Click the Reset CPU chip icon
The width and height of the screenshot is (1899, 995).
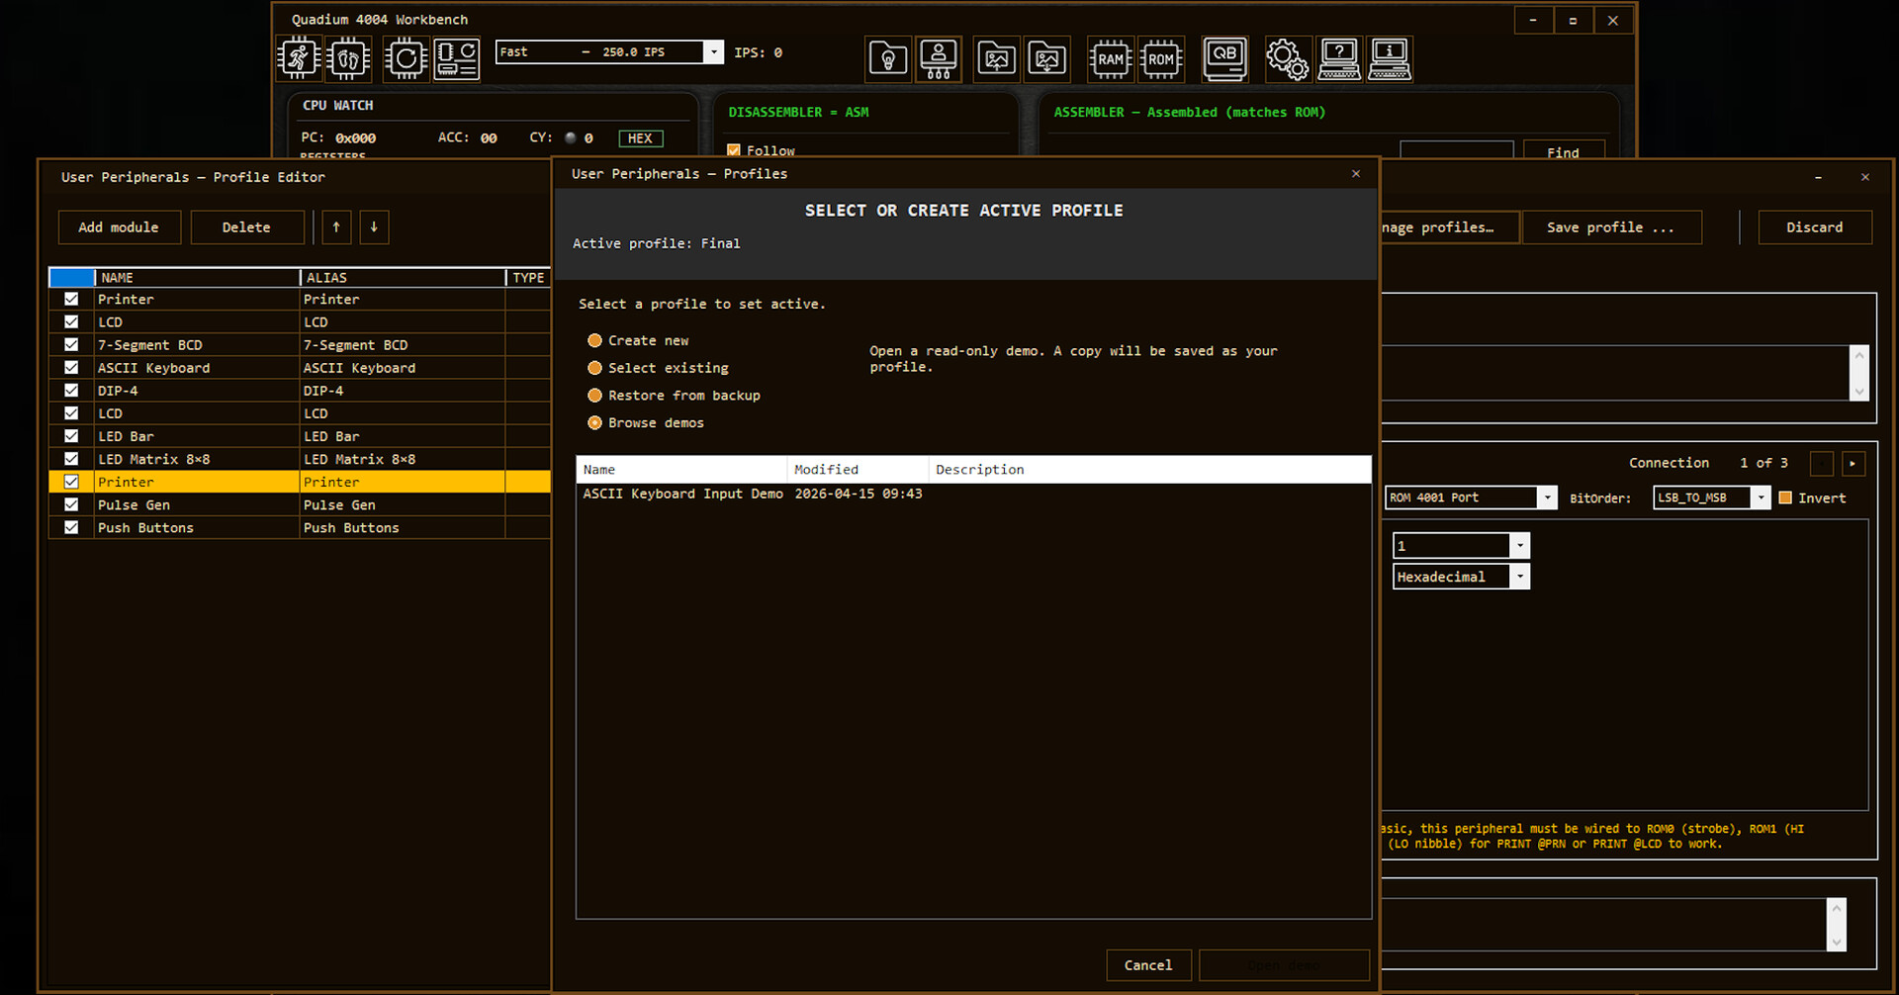coord(406,58)
